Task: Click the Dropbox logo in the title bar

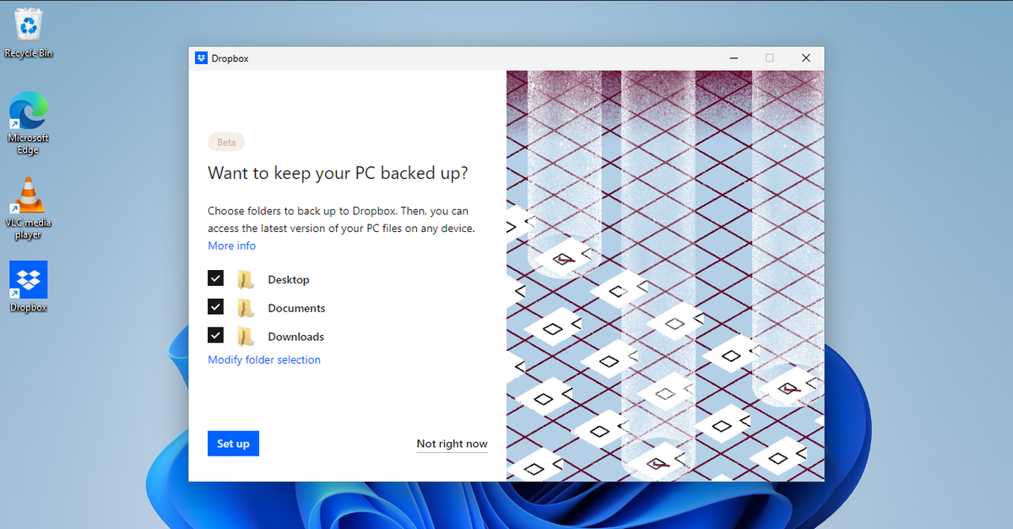Action: [x=201, y=58]
